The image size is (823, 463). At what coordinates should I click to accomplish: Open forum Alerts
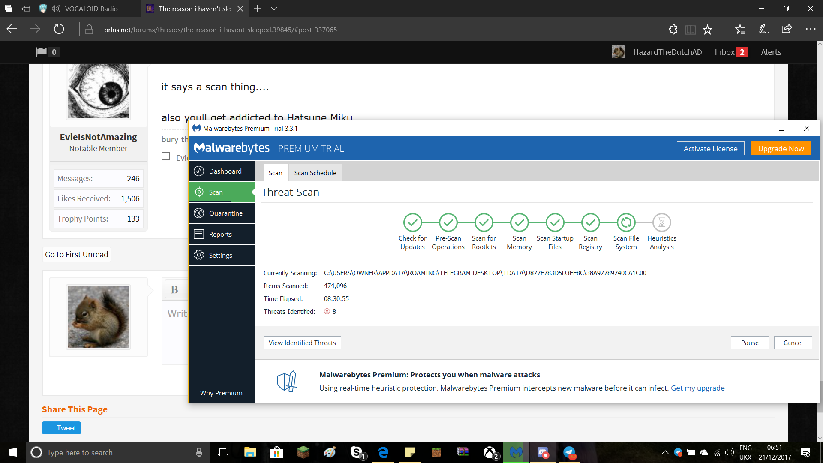pyautogui.click(x=771, y=52)
